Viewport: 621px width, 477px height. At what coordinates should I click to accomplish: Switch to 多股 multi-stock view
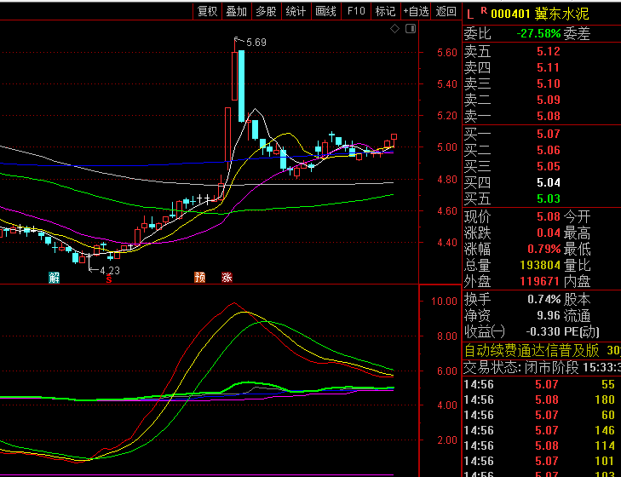click(266, 11)
